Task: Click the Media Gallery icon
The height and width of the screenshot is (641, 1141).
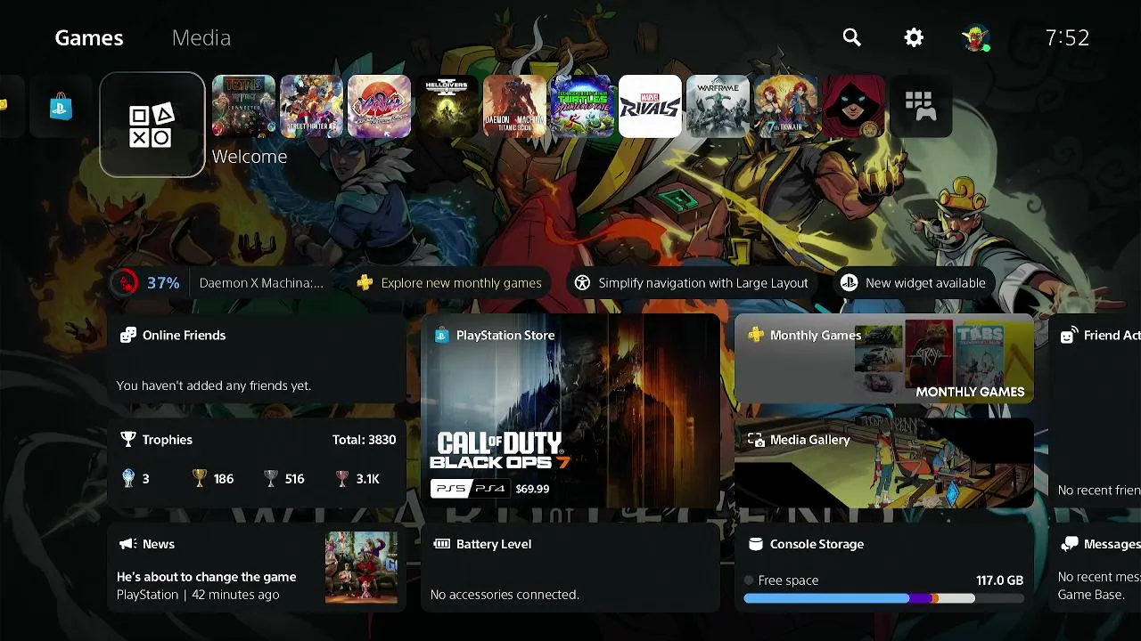Action: [x=756, y=440]
